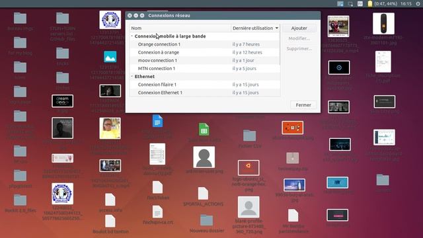The width and height of the screenshot is (423, 238).
Task: Select the Mr Bambo file icon
Action: click(x=293, y=216)
